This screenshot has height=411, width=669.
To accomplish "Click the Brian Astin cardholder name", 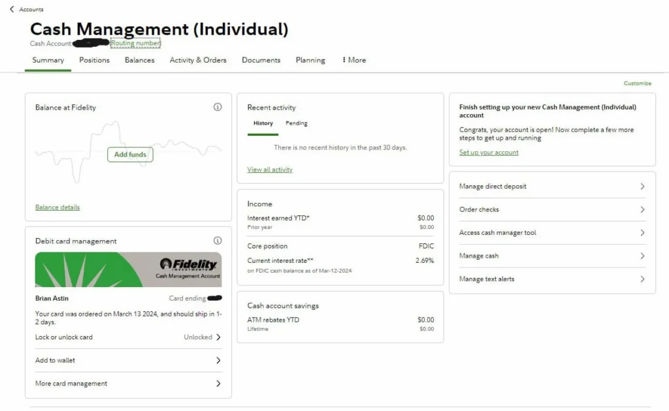I will (x=52, y=298).
